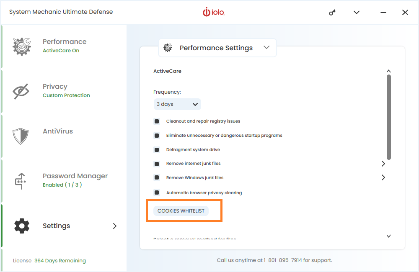Expand Remove internet junk files options arrow

point(383,164)
